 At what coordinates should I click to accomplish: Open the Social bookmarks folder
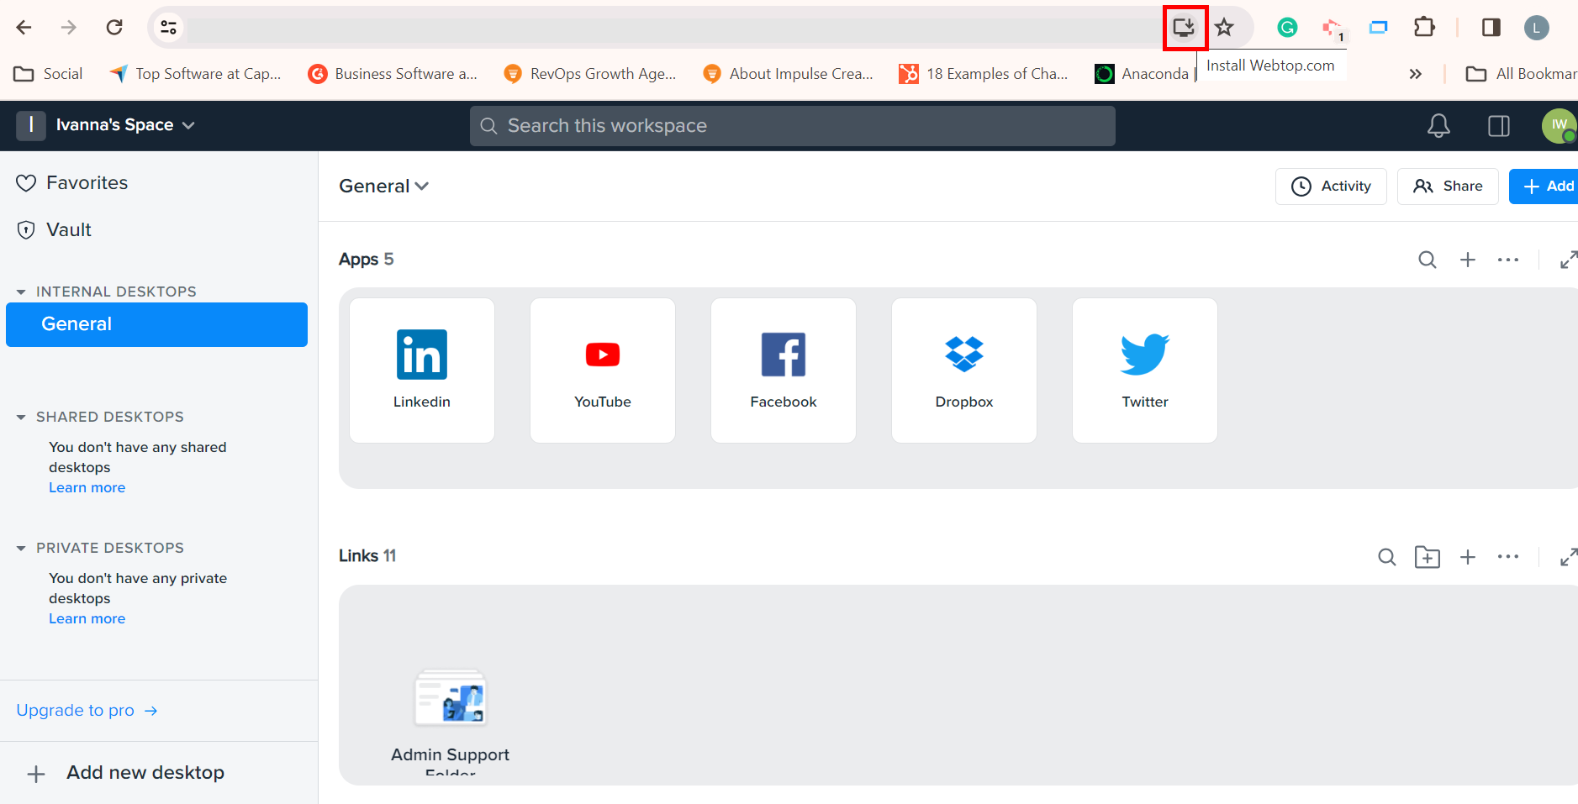click(48, 73)
